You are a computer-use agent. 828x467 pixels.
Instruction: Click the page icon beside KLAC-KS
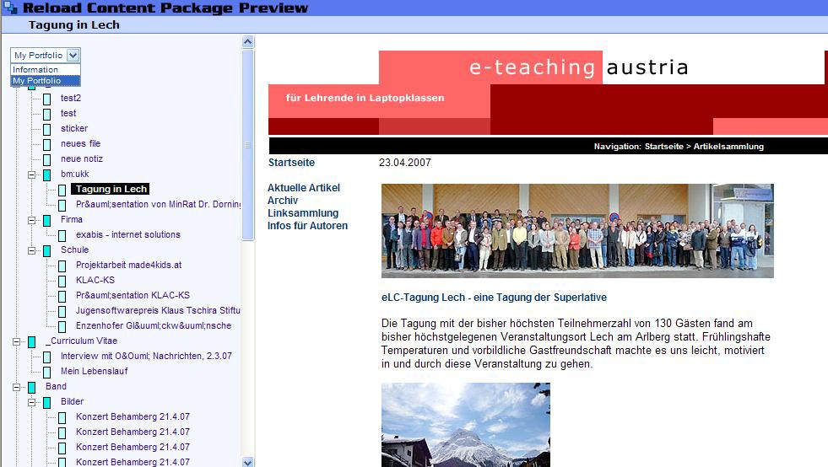coord(62,281)
